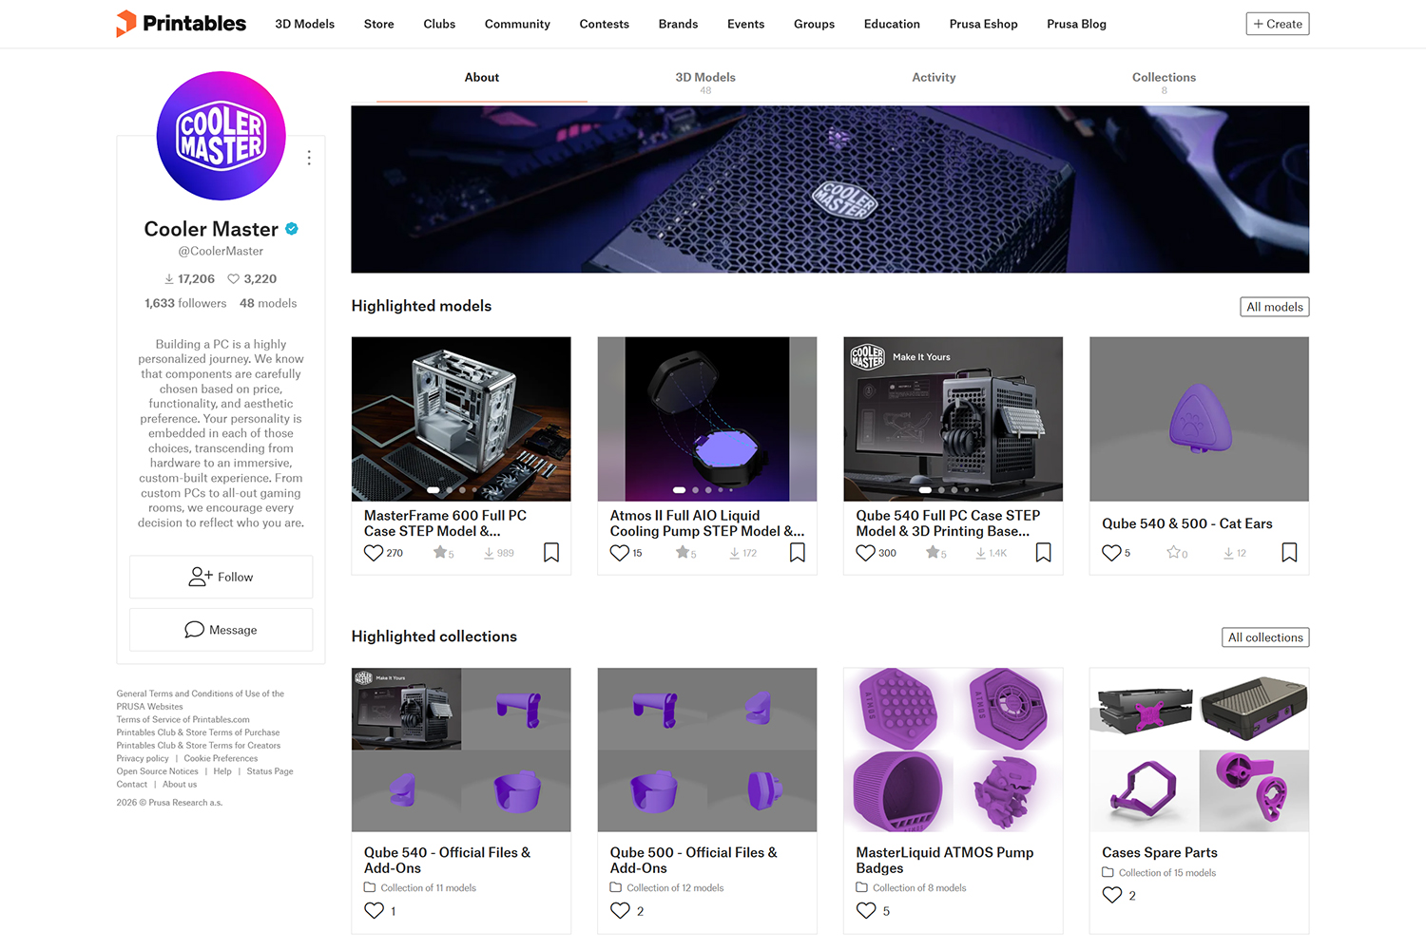Click the speech bubble icon inside Message button

coord(194,630)
